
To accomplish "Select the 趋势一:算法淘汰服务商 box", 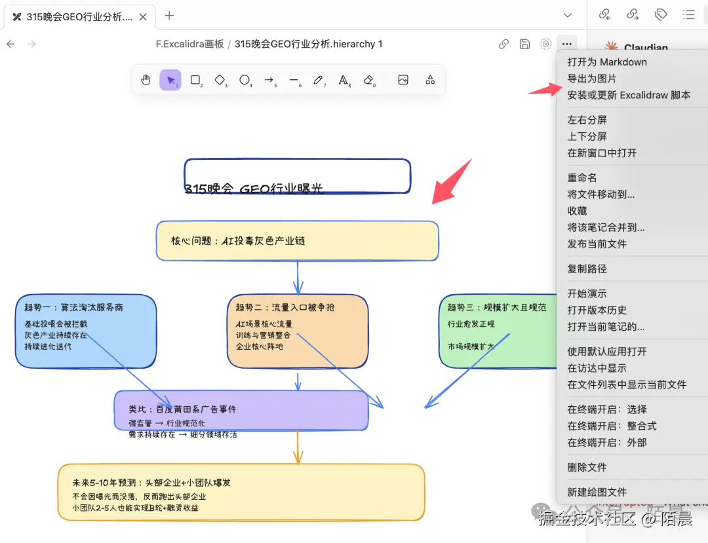I will pos(86,331).
